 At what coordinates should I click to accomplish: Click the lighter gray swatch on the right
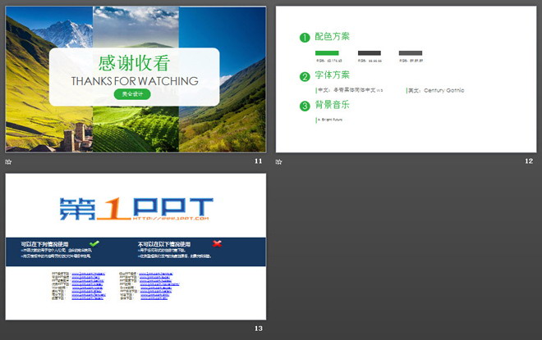411,52
